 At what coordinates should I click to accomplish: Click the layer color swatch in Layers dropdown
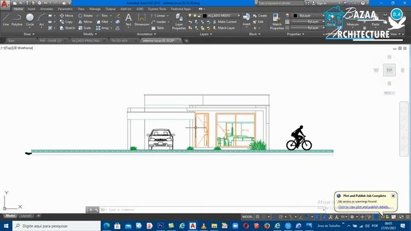pos(205,15)
